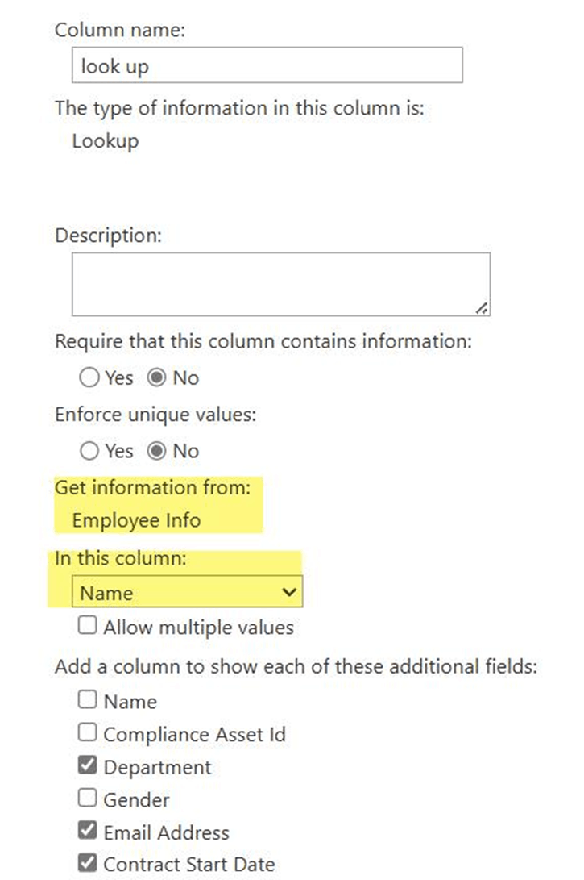Choose No for Enforce unique values
This screenshot has height=880, width=584.
pyautogui.click(x=156, y=450)
